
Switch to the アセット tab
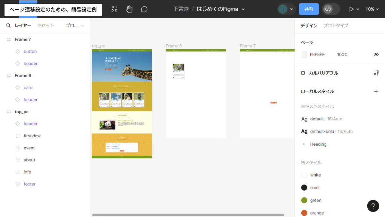coord(46,25)
